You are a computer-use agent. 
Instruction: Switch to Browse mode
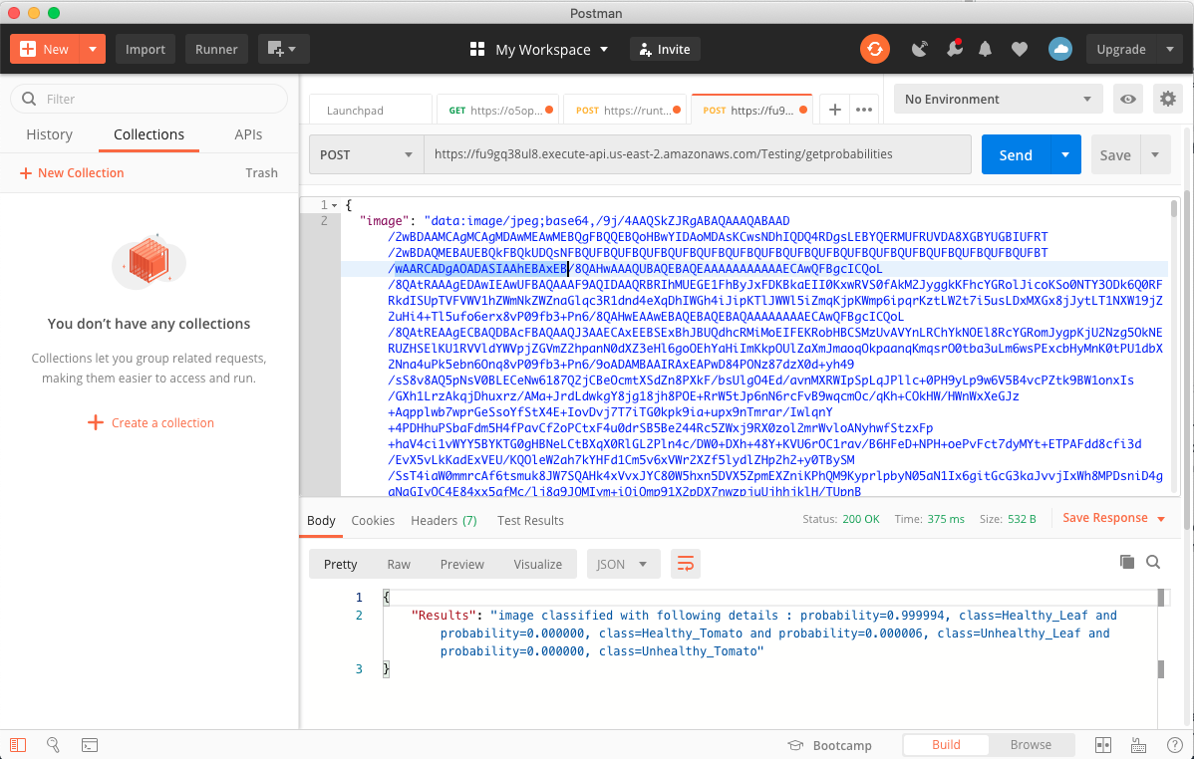1031,744
